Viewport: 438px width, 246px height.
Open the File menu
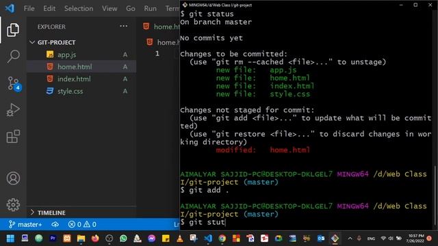(29, 8)
